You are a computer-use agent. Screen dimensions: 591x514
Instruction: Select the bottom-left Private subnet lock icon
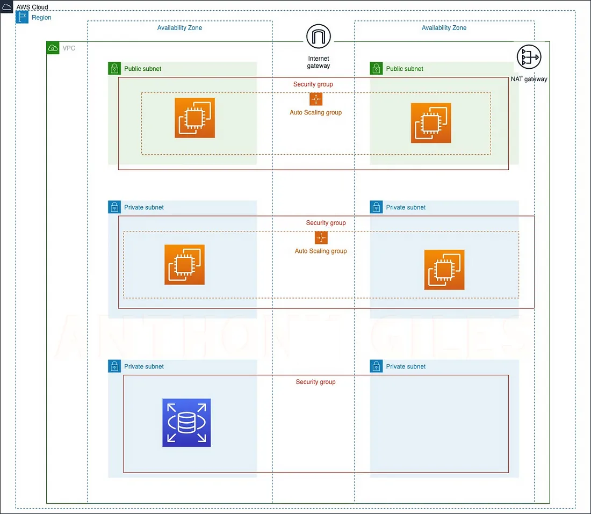[x=114, y=366]
